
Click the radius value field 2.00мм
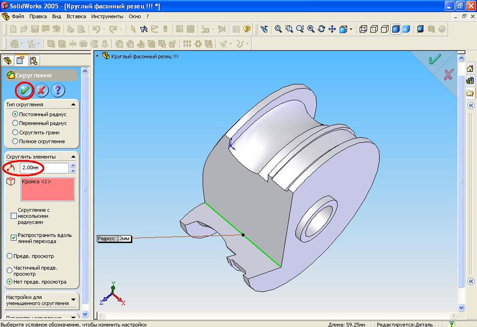tap(44, 168)
